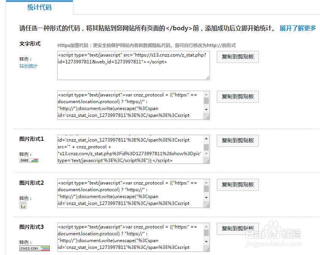320x255 pixels.
Task: Click scroll-down arrow in 图片形式1 code box
Action: 207,154
